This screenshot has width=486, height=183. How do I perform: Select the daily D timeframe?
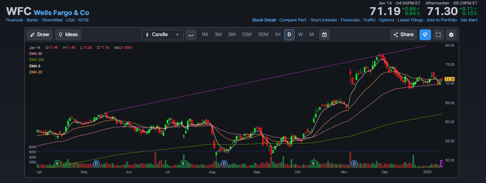[289, 35]
